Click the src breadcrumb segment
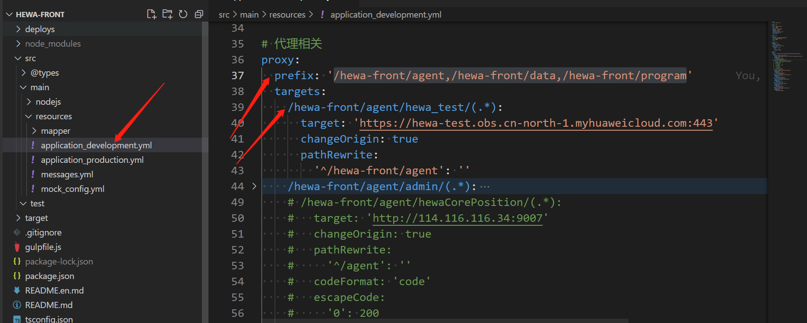 (224, 15)
